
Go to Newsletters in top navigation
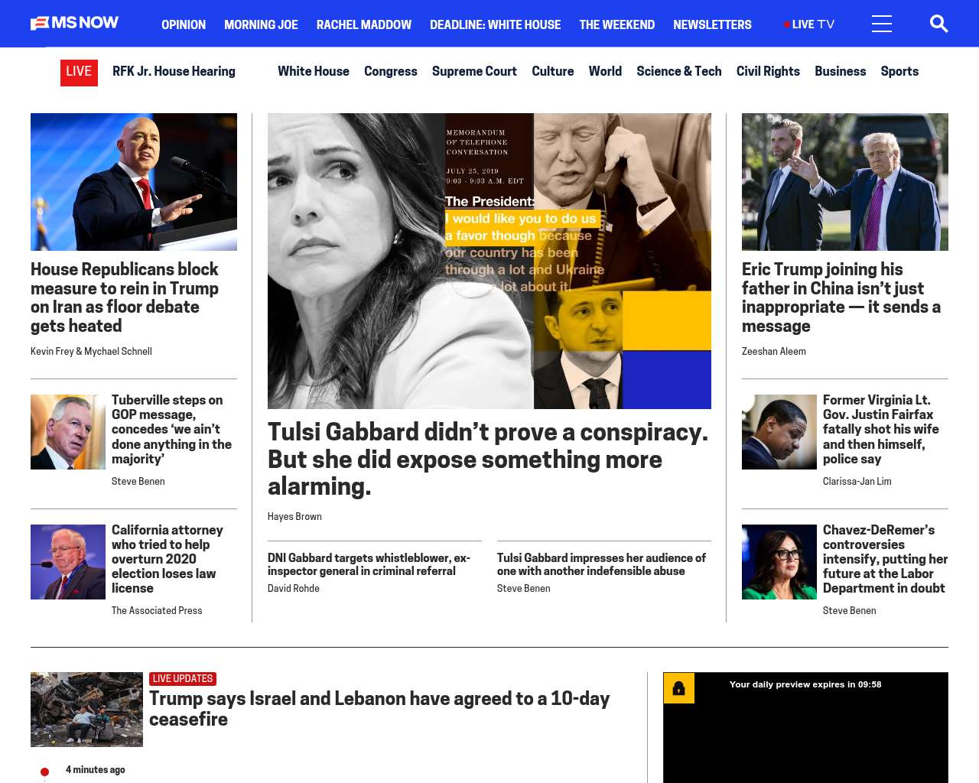pos(712,24)
